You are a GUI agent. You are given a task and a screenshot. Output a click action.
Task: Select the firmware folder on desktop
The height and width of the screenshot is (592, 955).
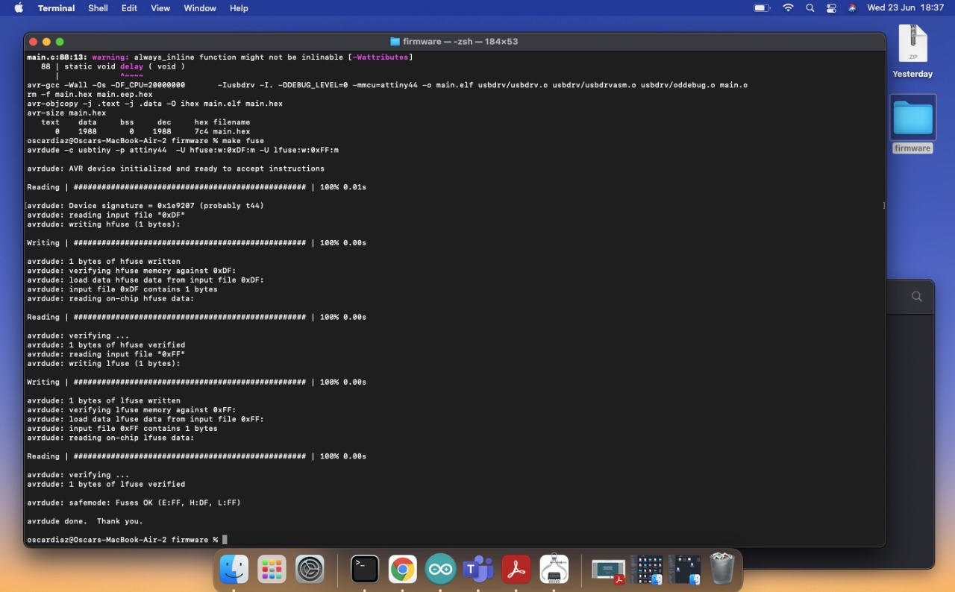pos(912,125)
